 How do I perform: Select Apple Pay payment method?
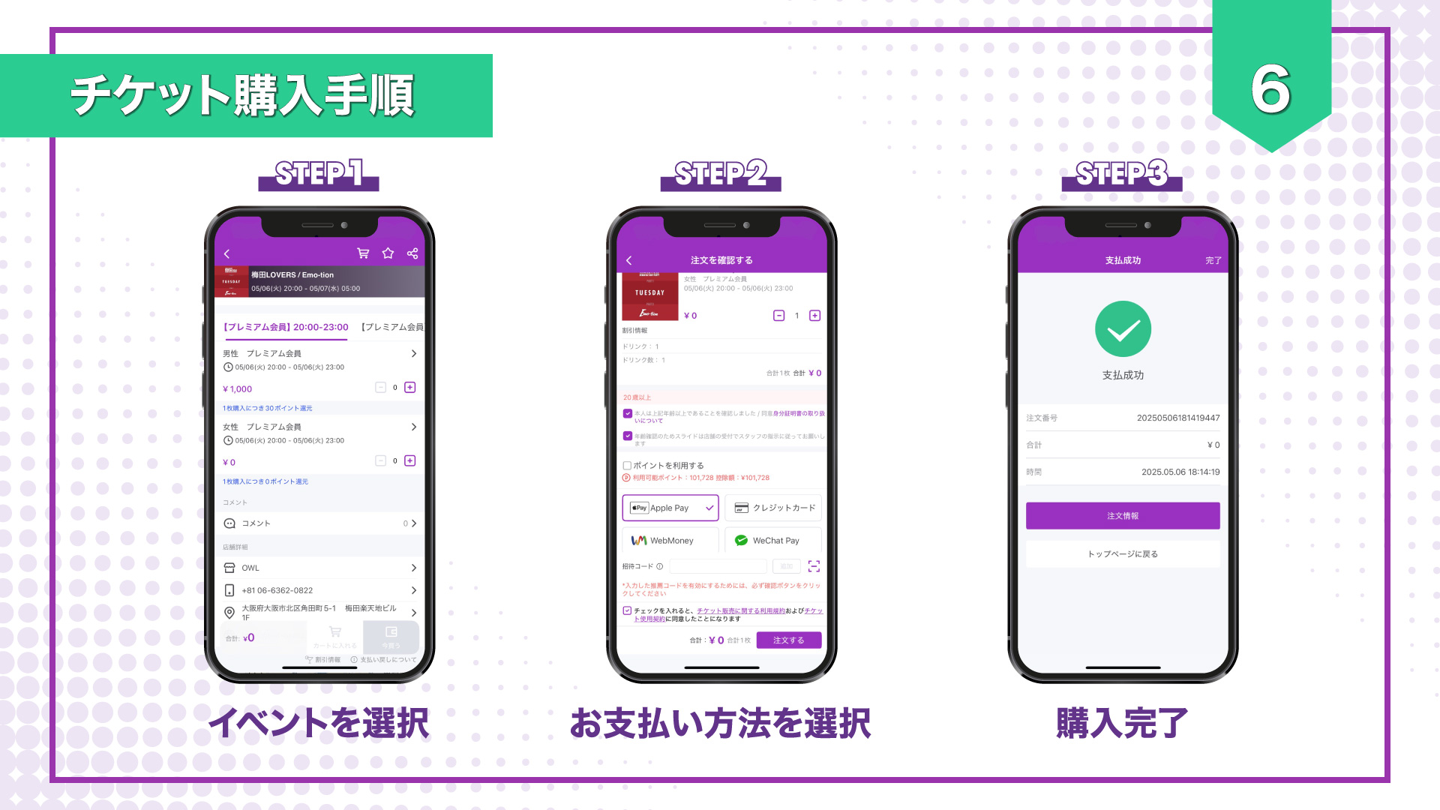(670, 505)
